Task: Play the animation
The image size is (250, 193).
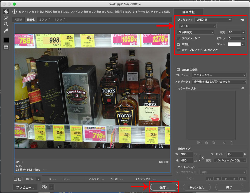Action: click(226, 179)
